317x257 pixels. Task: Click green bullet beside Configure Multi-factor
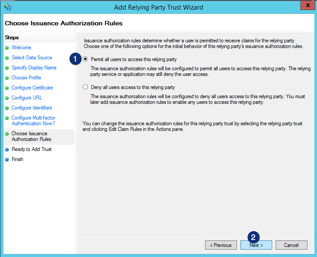click(x=7, y=118)
